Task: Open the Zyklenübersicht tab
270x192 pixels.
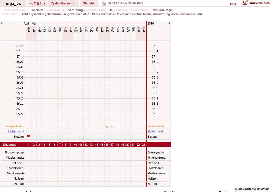Action: click(62, 3)
